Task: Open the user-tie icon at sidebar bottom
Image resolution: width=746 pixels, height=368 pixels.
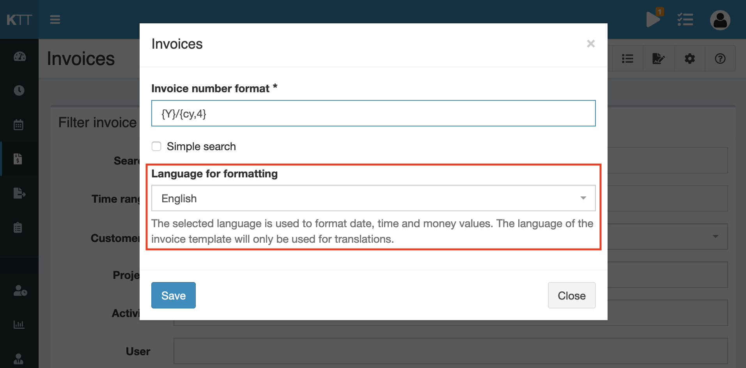Action: coord(18,358)
